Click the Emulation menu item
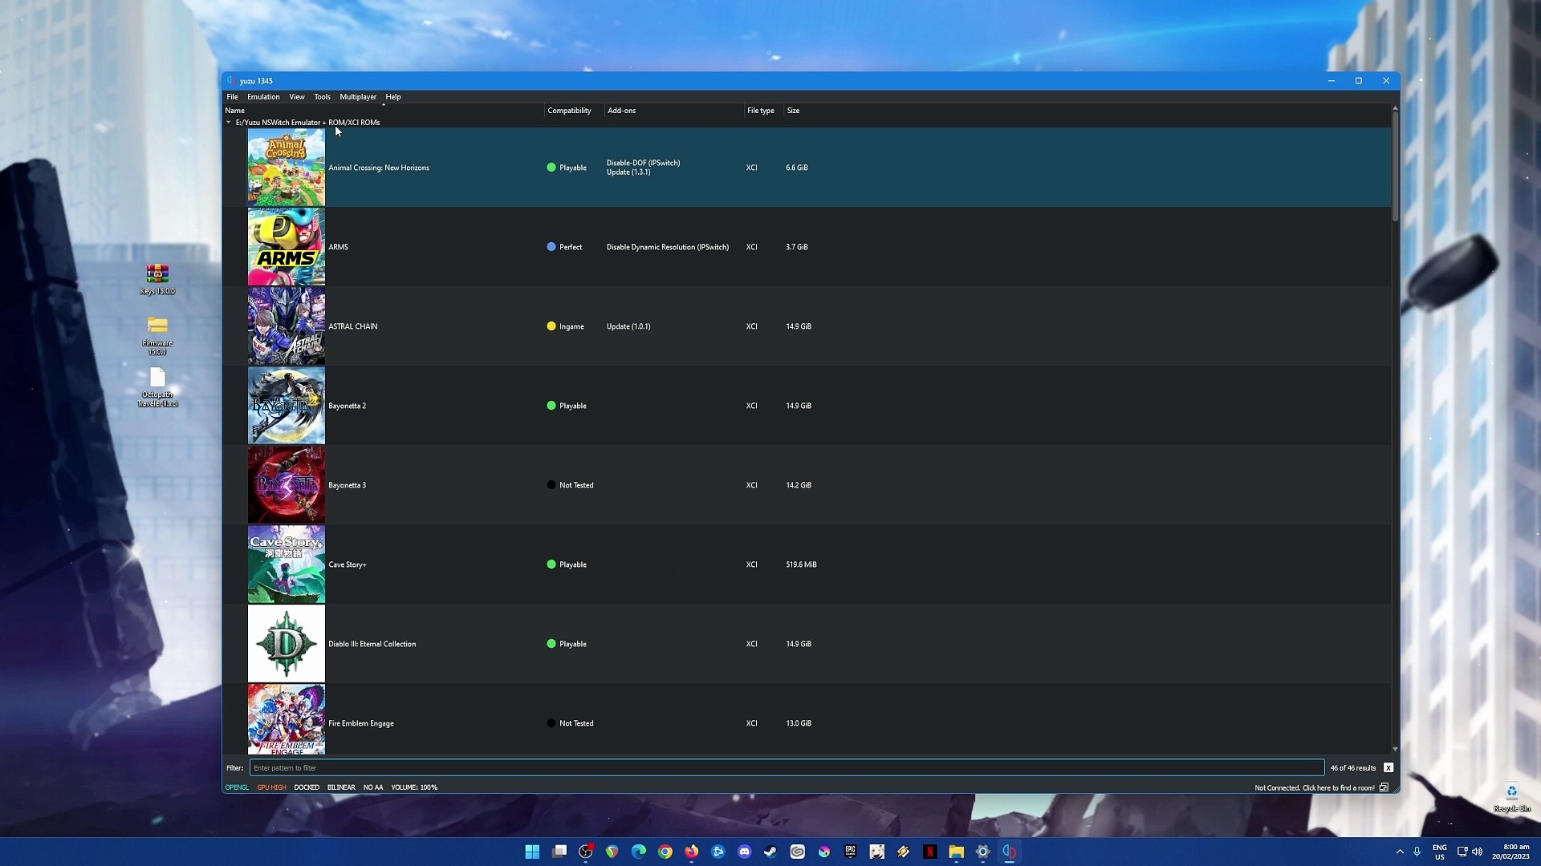This screenshot has width=1541, height=866. 262,96
